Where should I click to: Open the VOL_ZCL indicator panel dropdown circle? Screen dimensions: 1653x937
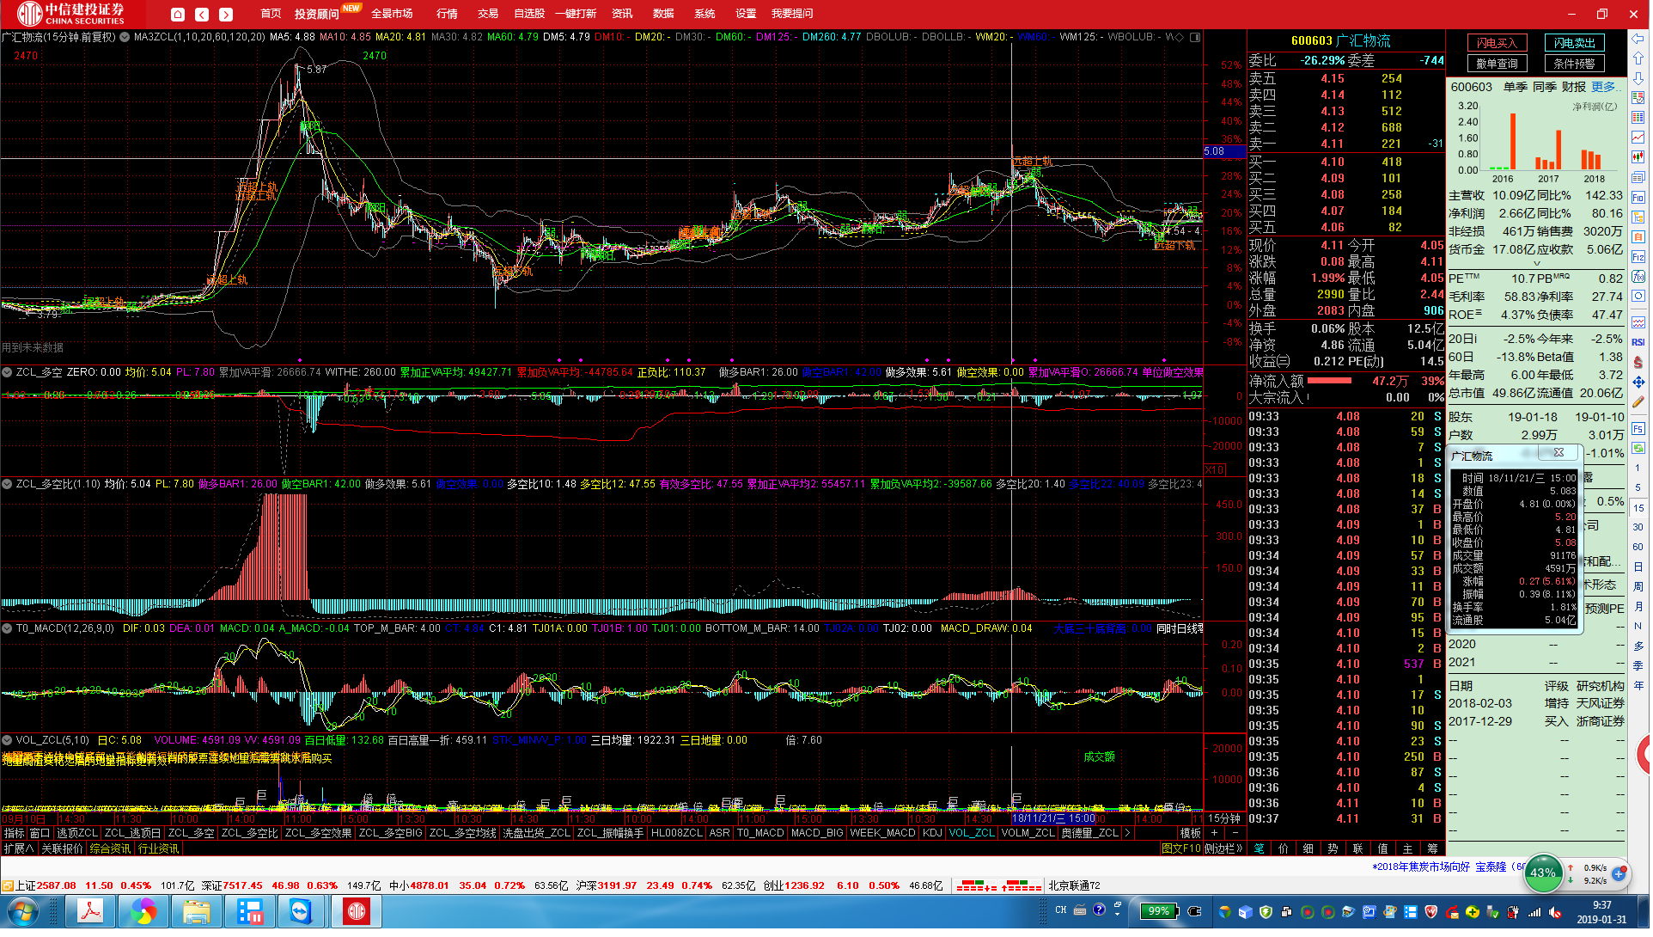[x=7, y=740]
